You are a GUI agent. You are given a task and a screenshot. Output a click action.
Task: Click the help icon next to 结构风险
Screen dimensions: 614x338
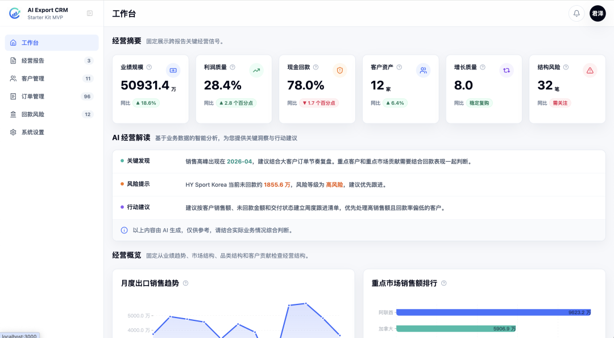pos(566,67)
